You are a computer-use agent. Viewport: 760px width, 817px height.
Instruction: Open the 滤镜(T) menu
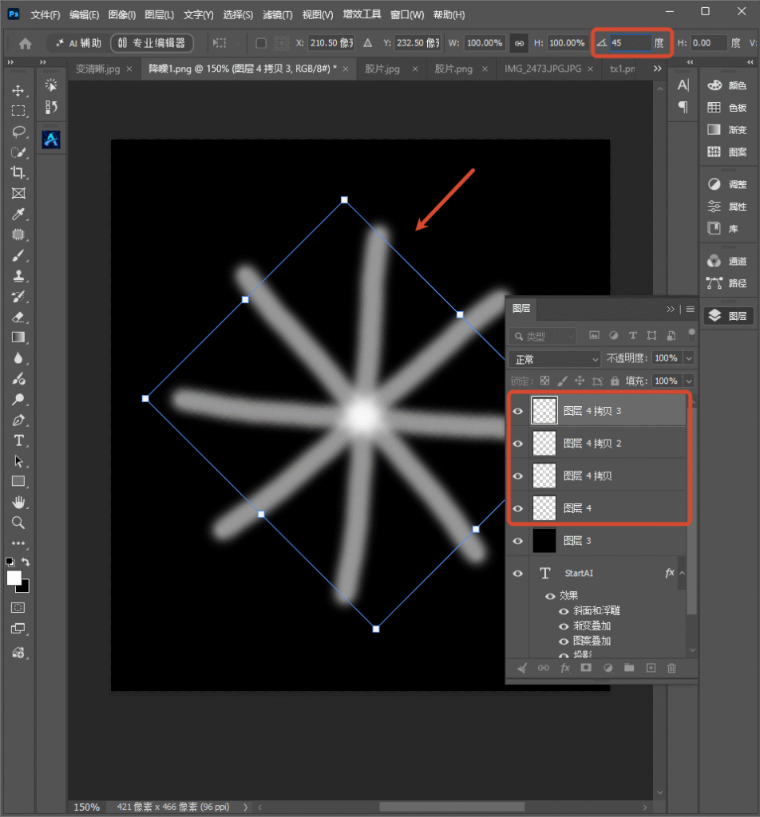tap(278, 14)
